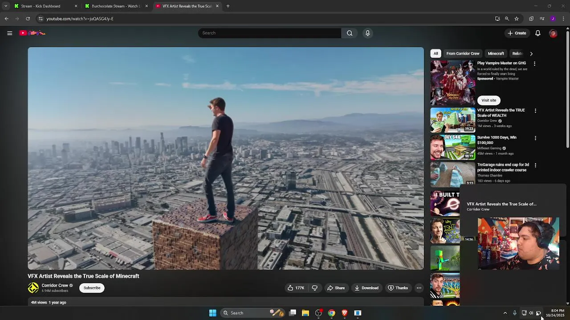Click the magnifier search button

coord(350,33)
